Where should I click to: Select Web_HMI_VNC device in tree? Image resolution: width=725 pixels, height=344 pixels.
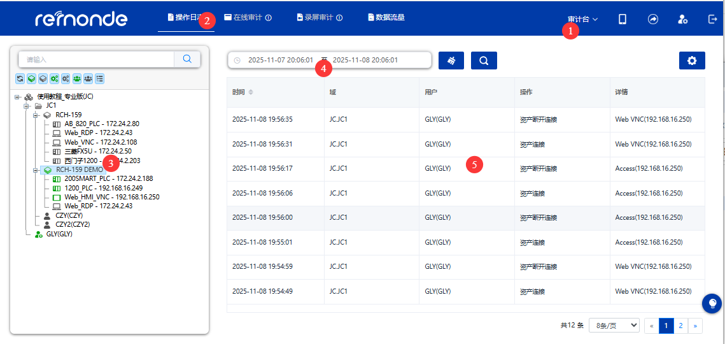(111, 197)
